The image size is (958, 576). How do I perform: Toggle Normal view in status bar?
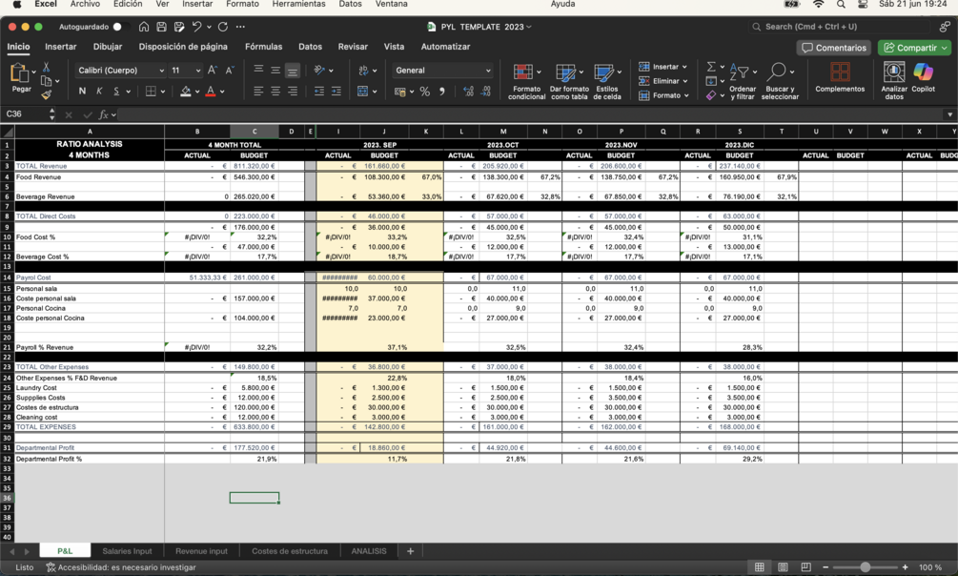[x=760, y=567]
